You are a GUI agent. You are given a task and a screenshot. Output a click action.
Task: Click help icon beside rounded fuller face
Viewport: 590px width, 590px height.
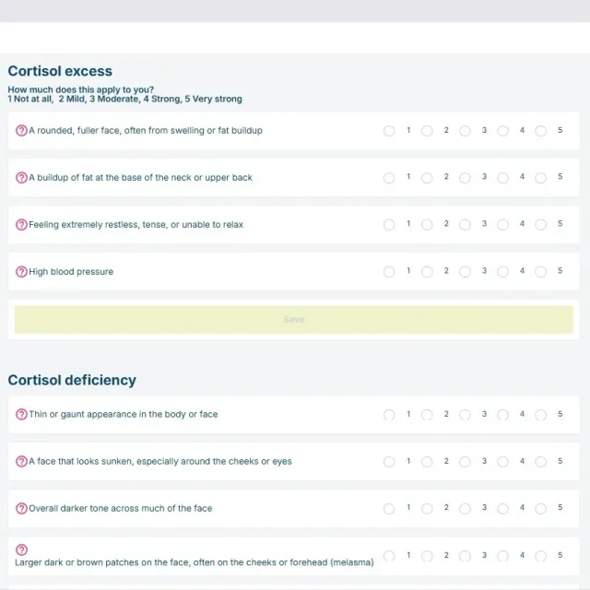tap(21, 131)
